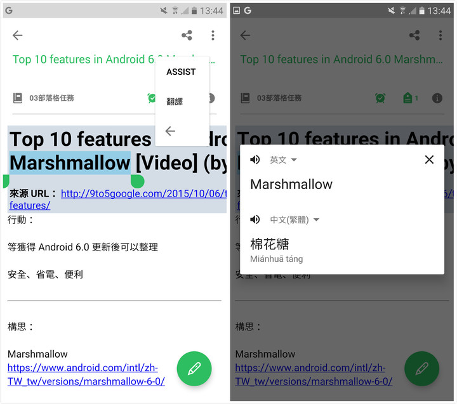The width and height of the screenshot is (457, 404).
Task: Open android.com marshmallow link in right screen
Action: [x=314, y=375]
